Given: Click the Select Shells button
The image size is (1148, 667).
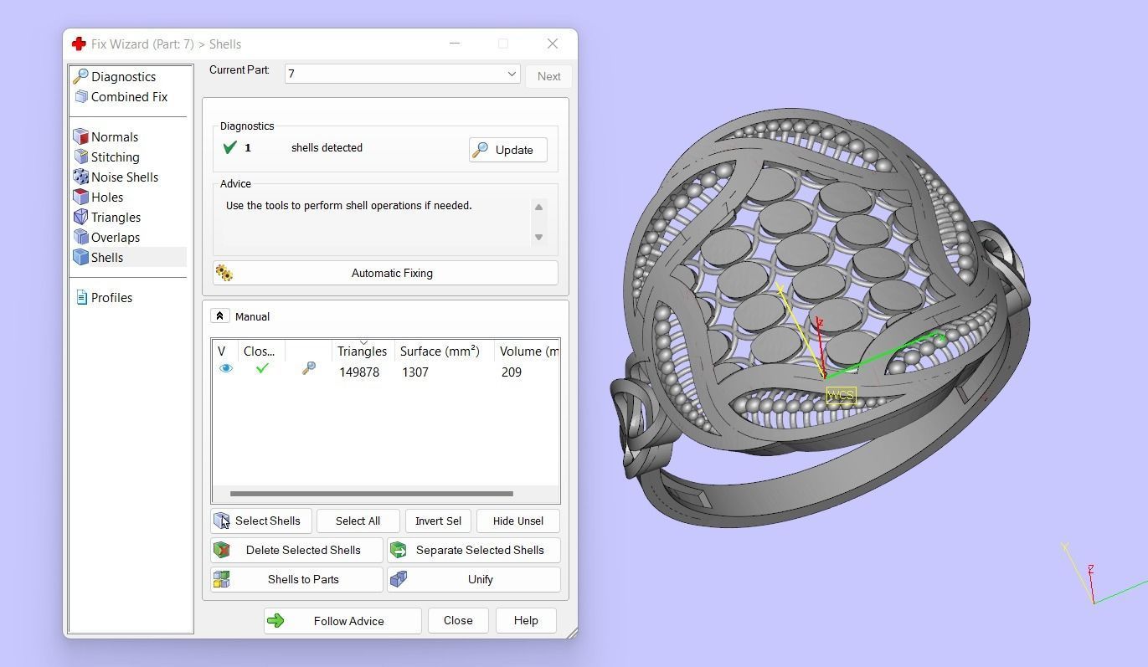Looking at the screenshot, I should point(261,521).
